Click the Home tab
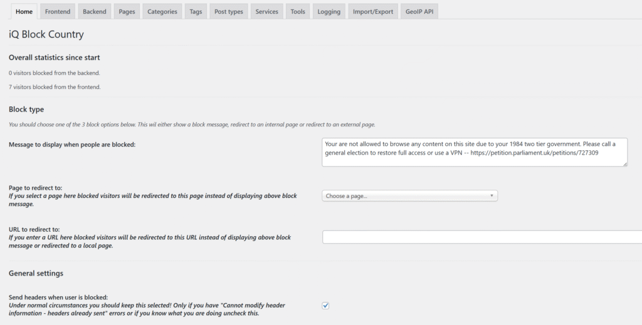The width and height of the screenshot is (642, 325). pos(24,11)
